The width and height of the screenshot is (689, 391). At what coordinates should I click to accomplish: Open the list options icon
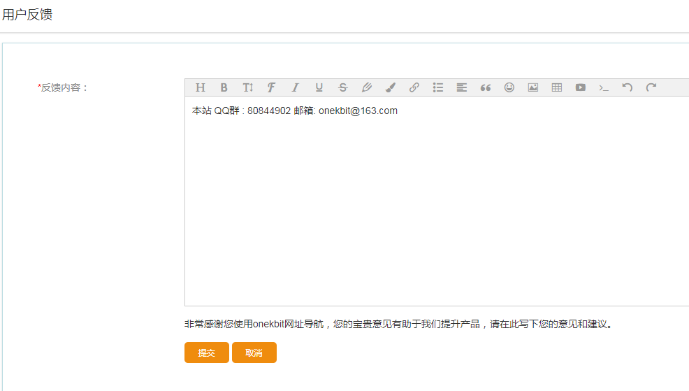437,87
